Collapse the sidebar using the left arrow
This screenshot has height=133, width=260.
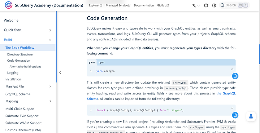(60, 72)
